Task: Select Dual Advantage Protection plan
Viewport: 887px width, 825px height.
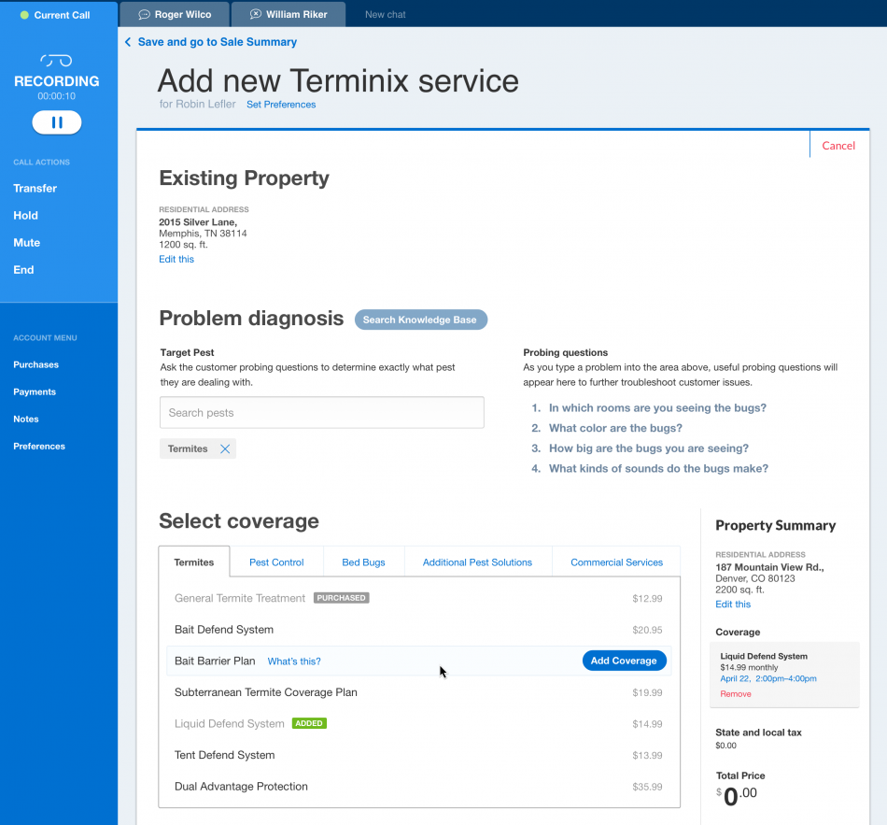Action: [418, 787]
